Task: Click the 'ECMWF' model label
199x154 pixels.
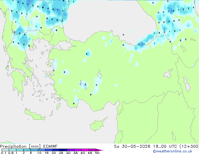Action: [51, 146]
